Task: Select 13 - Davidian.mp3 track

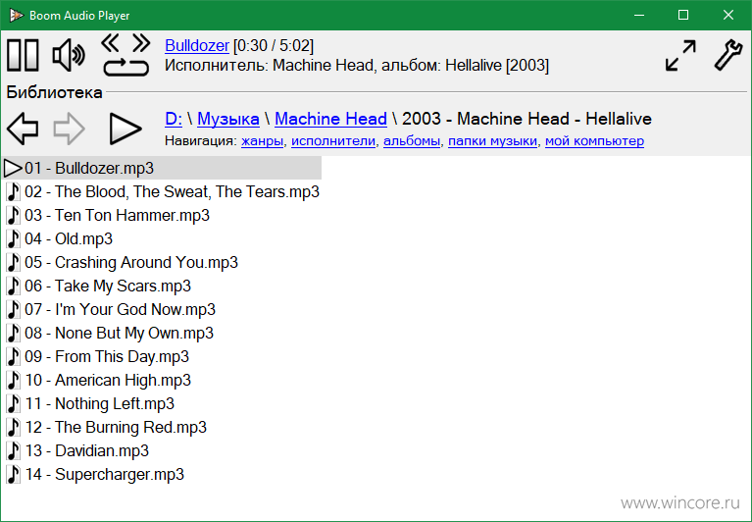Action: click(x=77, y=450)
